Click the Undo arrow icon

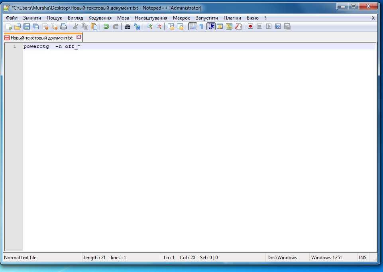click(x=106, y=26)
